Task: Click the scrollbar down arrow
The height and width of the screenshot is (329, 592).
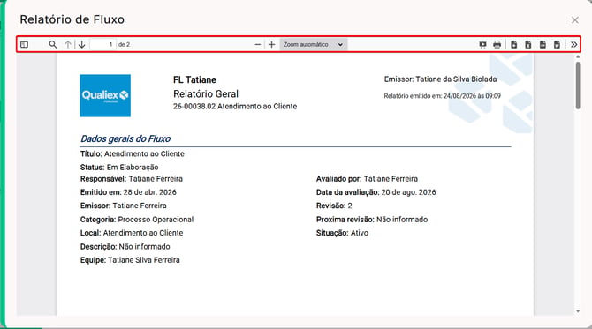Action: [578, 311]
